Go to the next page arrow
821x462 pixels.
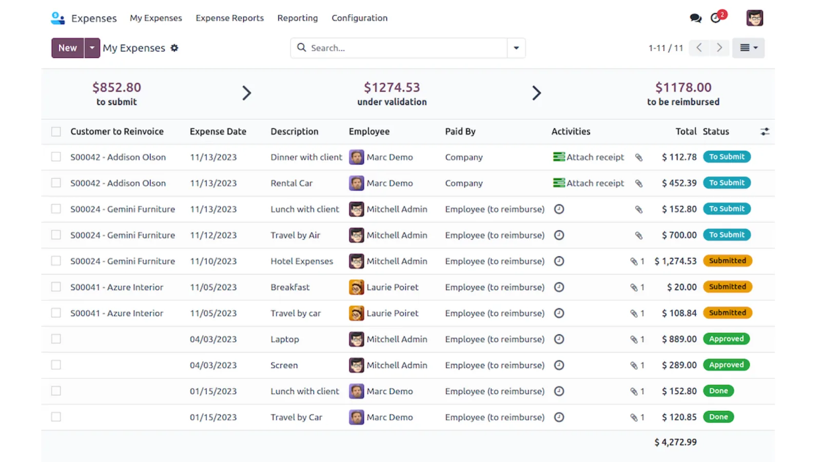point(719,48)
